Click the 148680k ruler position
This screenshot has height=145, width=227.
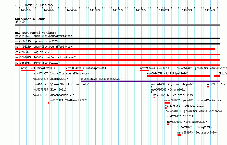point(72,10)
